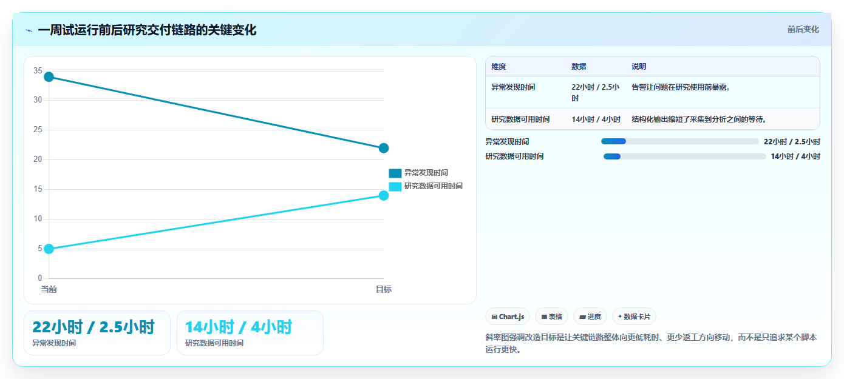Click the 22小时 / 2.5小时 progress value
The width and height of the screenshot is (844, 379).
pyautogui.click(x=792, y=142)
